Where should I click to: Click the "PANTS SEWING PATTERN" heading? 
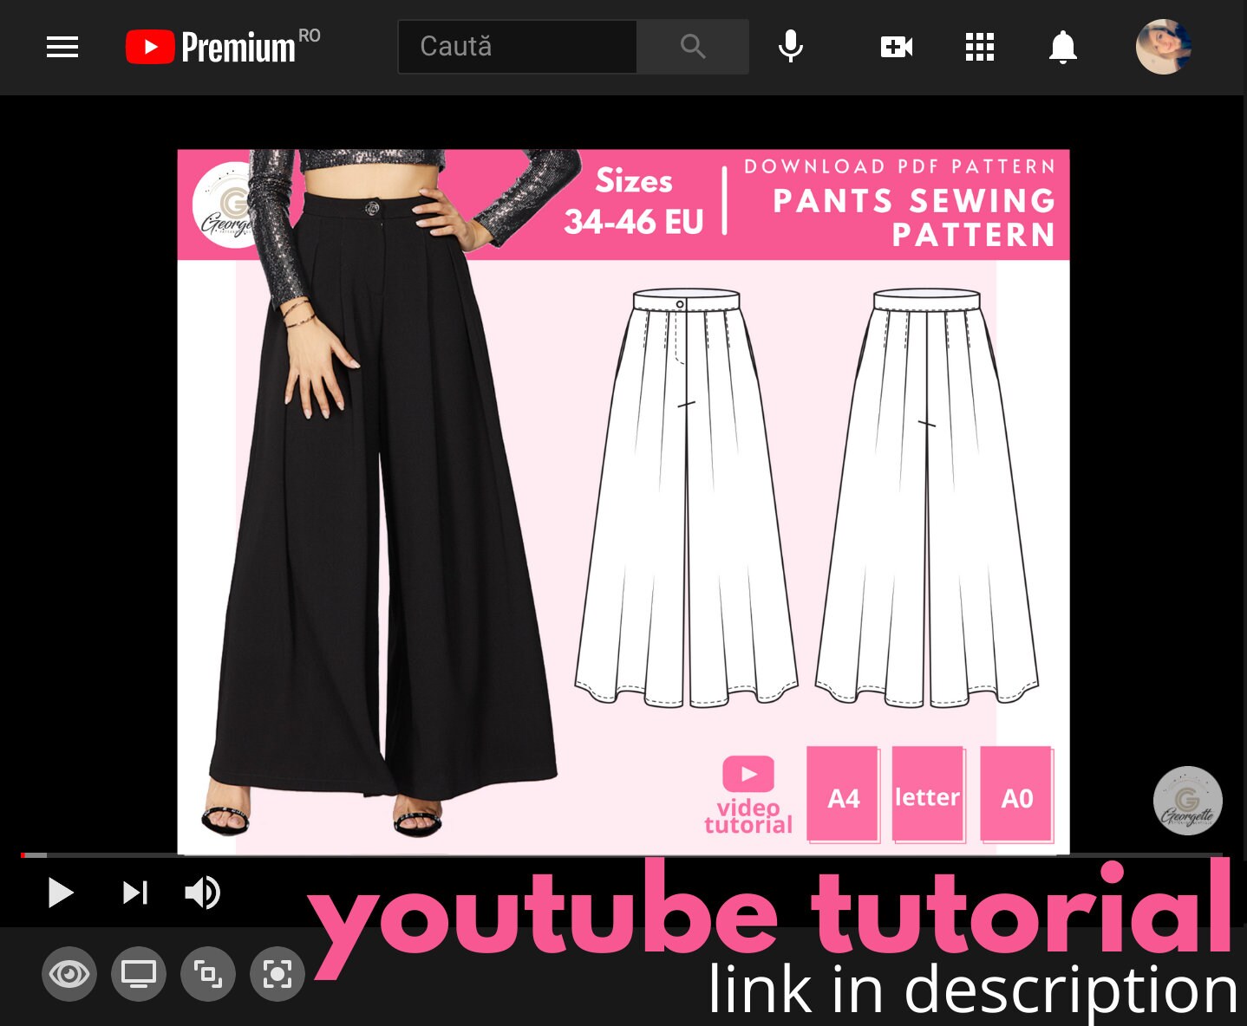[x=914, y=218]
